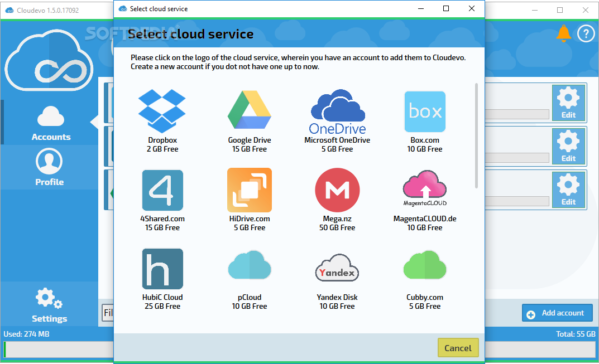The image size is (599, 364).
Task: Pick the Yandex Disk cloud logo
Action: point(337,268)
